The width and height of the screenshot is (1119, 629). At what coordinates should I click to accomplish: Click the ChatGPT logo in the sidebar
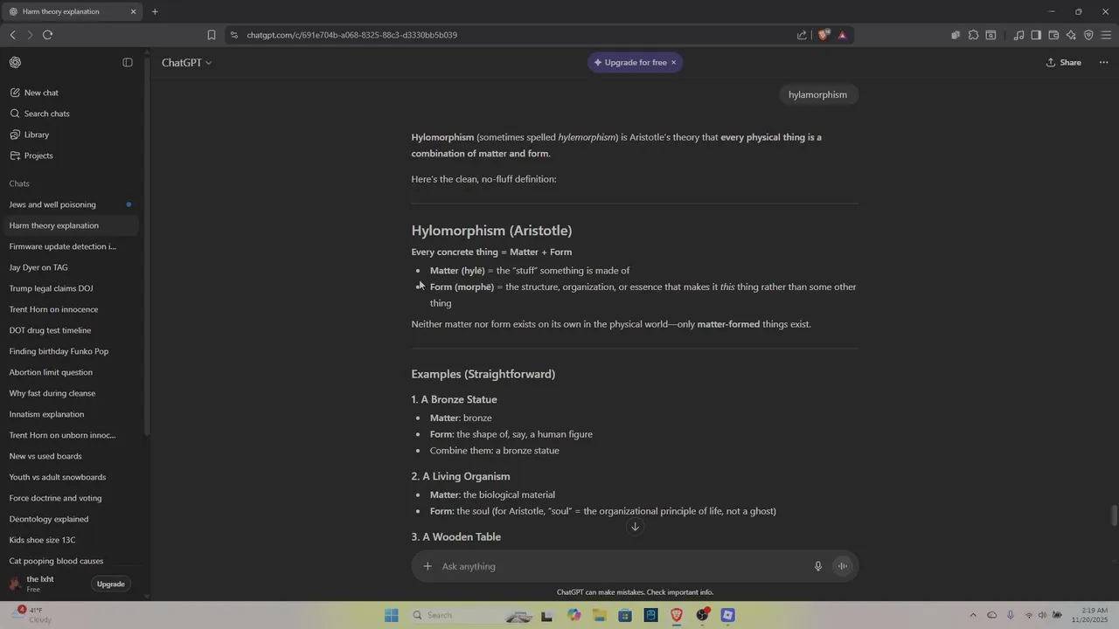pos(15,63)
